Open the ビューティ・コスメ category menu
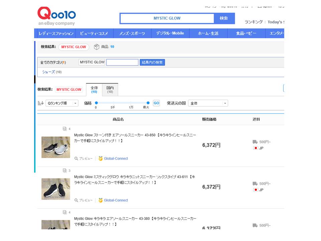The width and height of the screenshot is (321, 241). click(94, 33)
